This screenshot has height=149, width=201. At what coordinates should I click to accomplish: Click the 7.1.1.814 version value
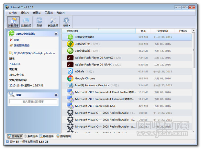coord(15,64)
